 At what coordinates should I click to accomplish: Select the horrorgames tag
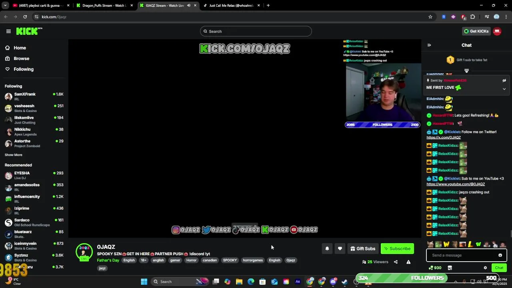click(x=253, y=260)
